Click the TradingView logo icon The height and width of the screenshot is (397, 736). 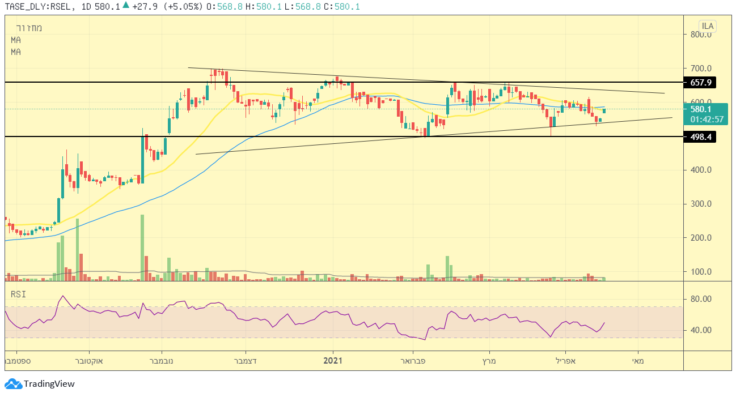[13, 384]
